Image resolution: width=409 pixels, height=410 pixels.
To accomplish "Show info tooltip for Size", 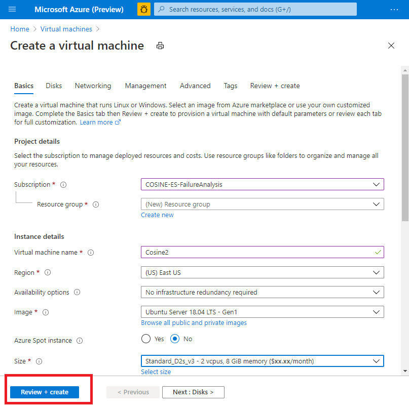I will 39,361.
